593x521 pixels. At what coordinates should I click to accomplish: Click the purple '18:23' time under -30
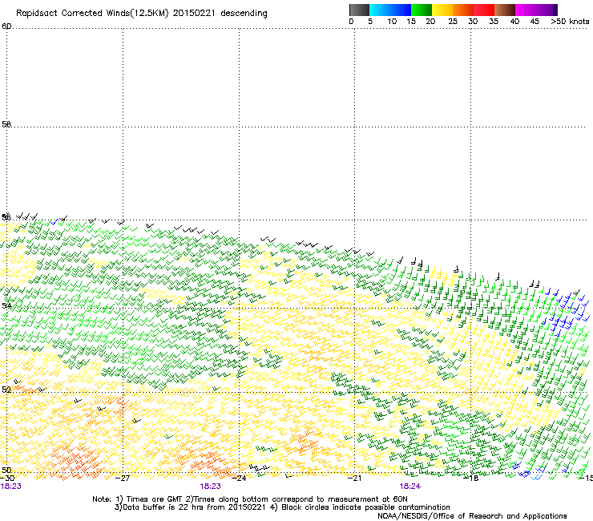pos(11,487)
